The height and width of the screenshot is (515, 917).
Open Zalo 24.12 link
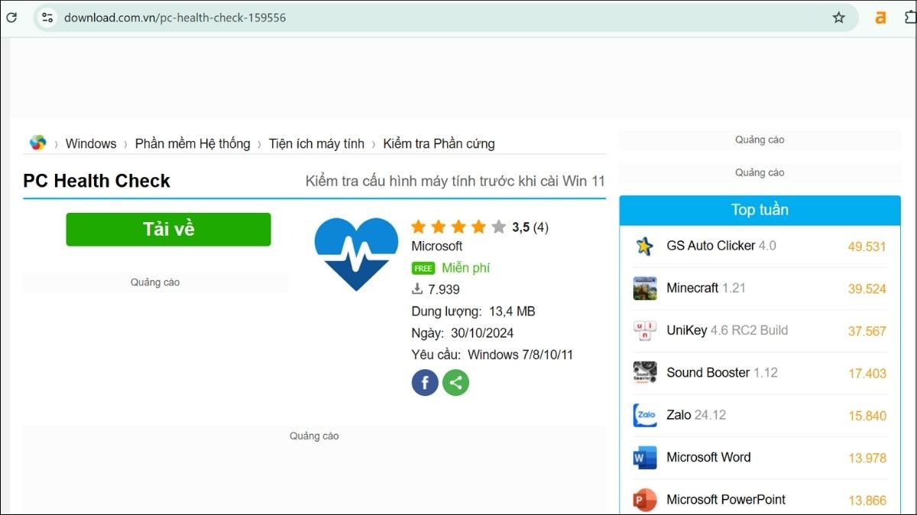696,415
